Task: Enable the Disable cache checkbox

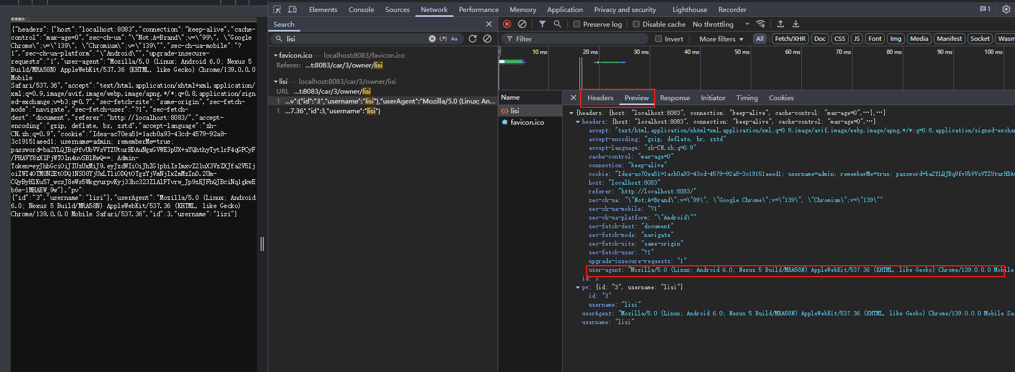Action: [636, 24]
